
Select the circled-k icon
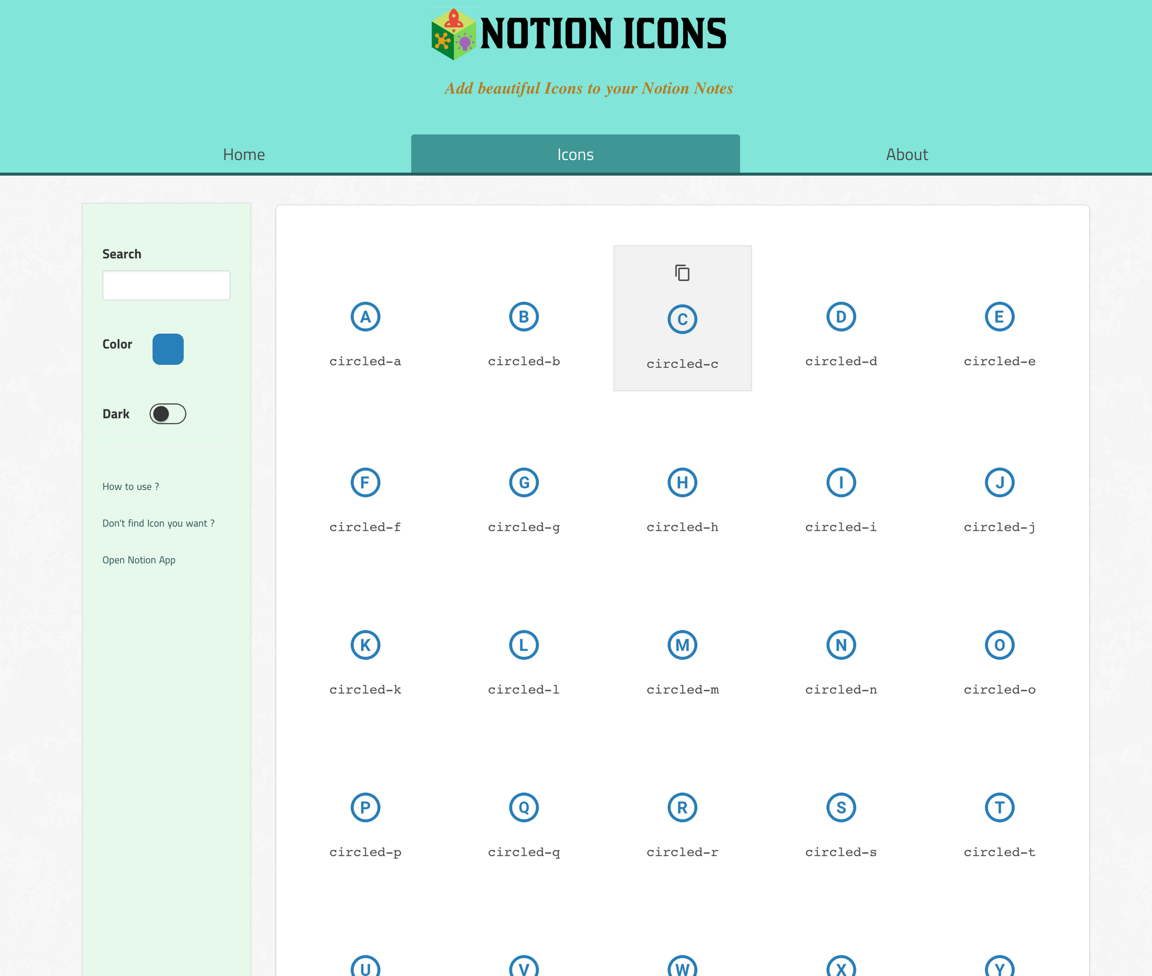[365, 645]
